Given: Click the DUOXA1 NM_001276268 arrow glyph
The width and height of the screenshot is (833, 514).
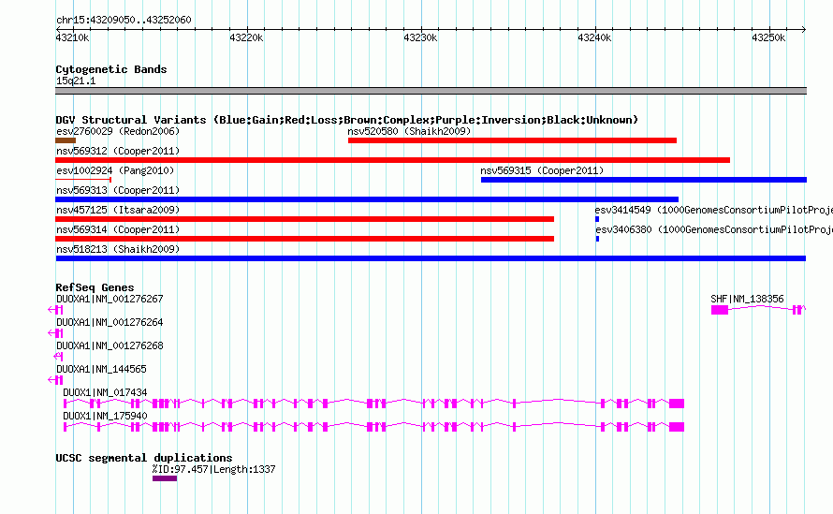Looking at the screenshot, I should coord(58,357).
